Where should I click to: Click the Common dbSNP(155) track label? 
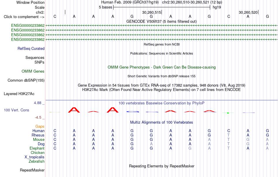coord(26,80)
